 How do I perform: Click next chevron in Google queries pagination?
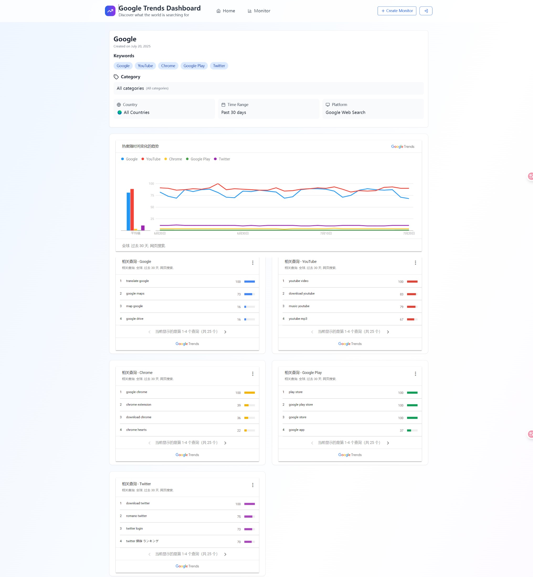pyautogui.click(x=225, y=332)
